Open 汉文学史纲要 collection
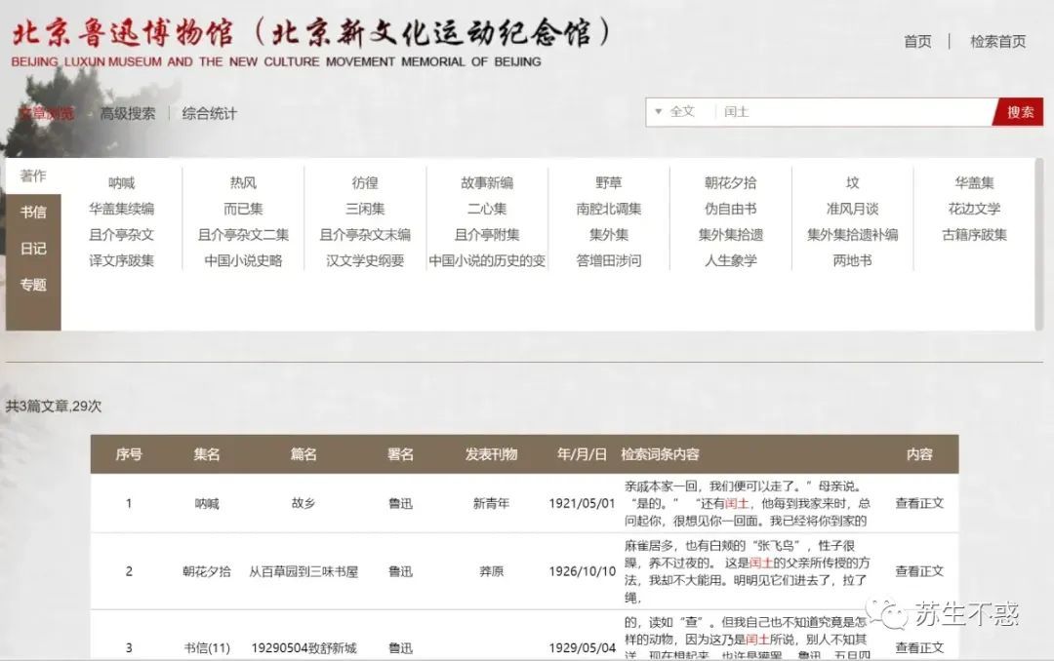 365,260
